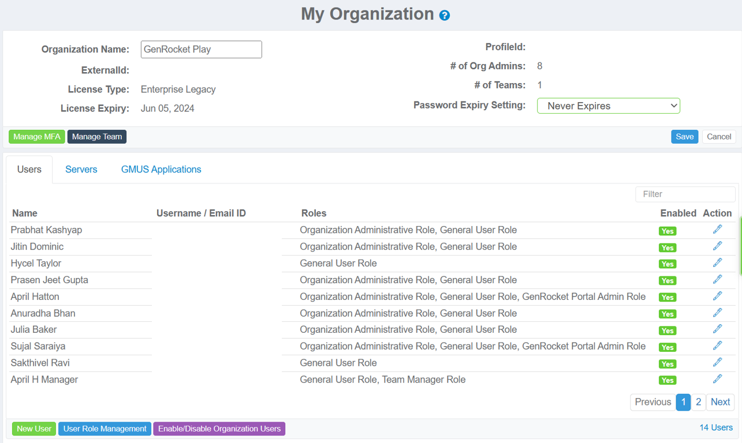Select page 1 in pagination
The width and height of the screenshot is (742, 443).
pos(683,402)
